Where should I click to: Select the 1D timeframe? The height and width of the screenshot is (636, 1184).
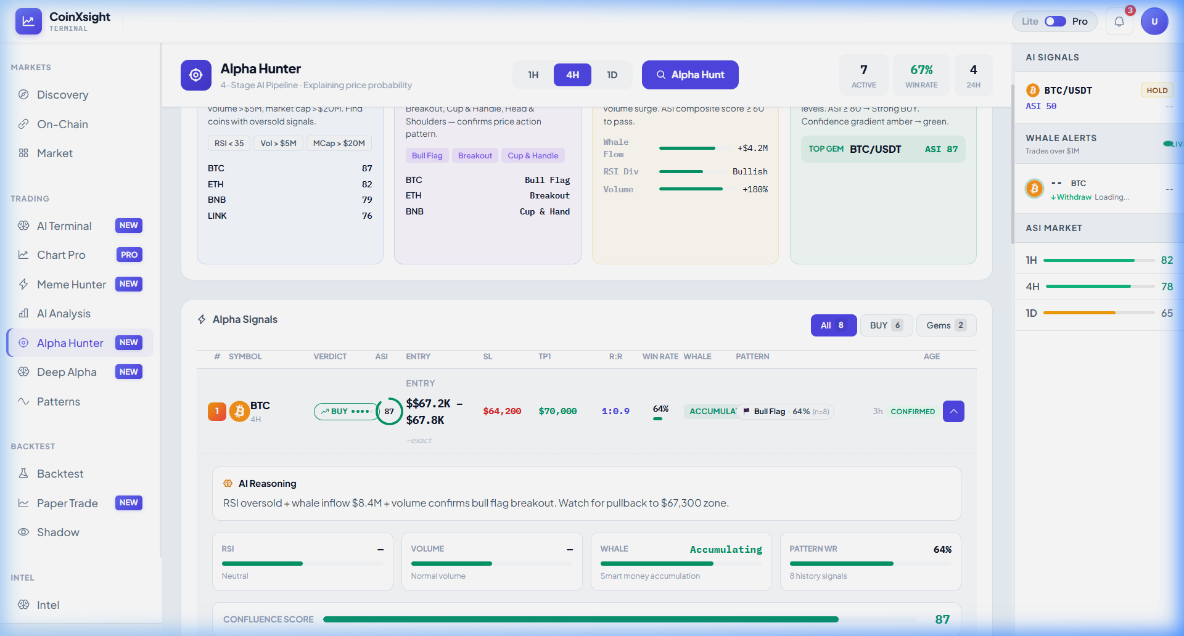612,75
